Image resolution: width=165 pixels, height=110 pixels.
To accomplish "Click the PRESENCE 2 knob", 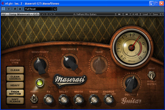I will (x=70, y=62).
